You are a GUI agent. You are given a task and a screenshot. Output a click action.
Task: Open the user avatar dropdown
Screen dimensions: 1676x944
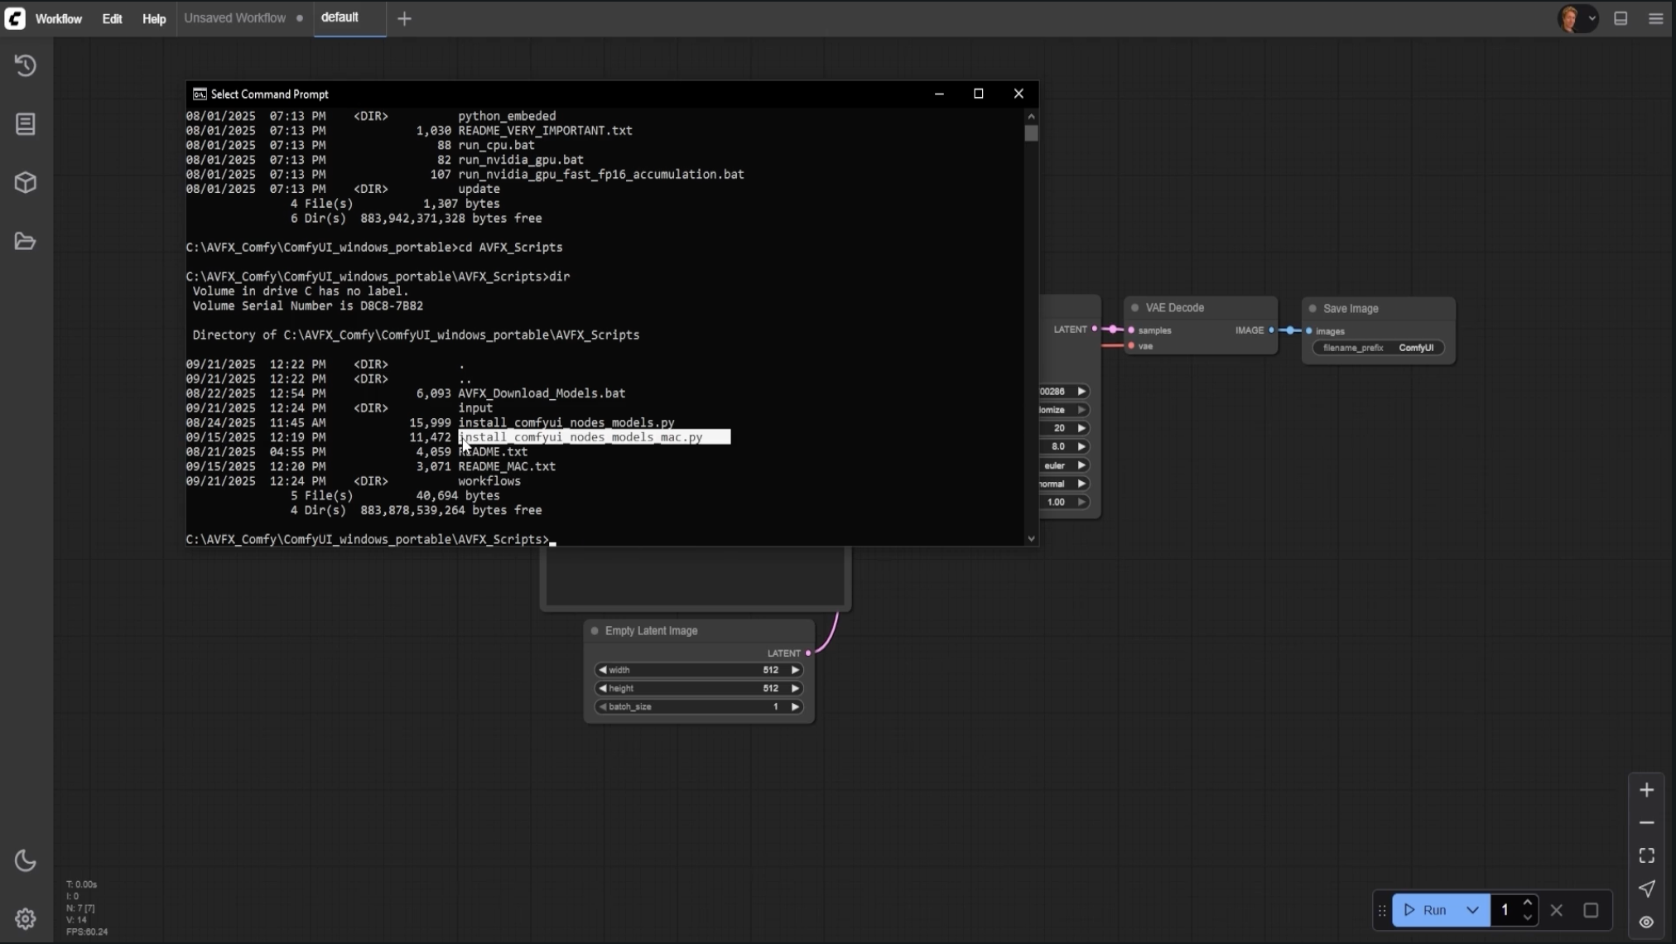coord(1578,18)
